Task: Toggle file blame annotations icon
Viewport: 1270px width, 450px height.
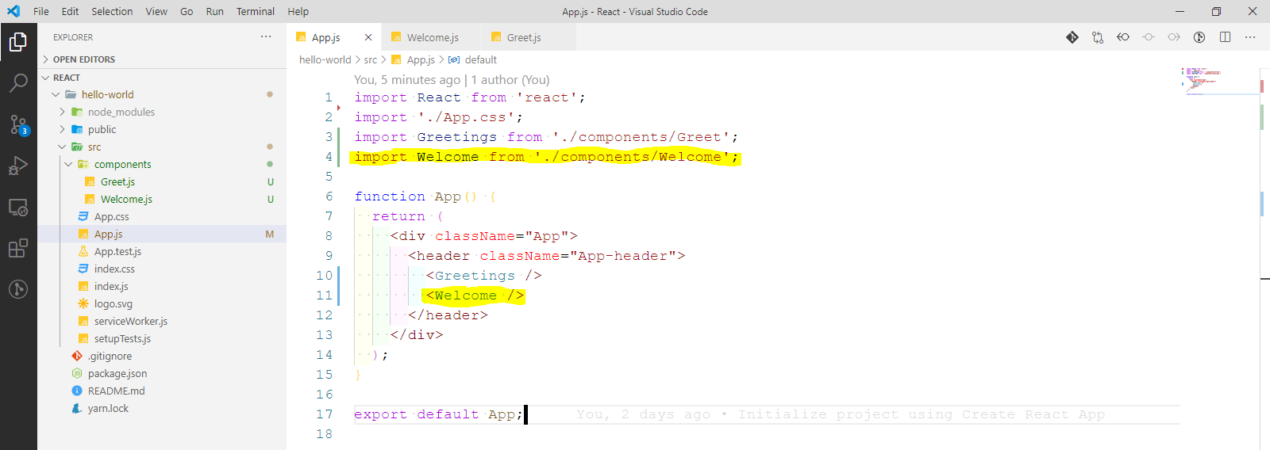Action: (1199, 37)
